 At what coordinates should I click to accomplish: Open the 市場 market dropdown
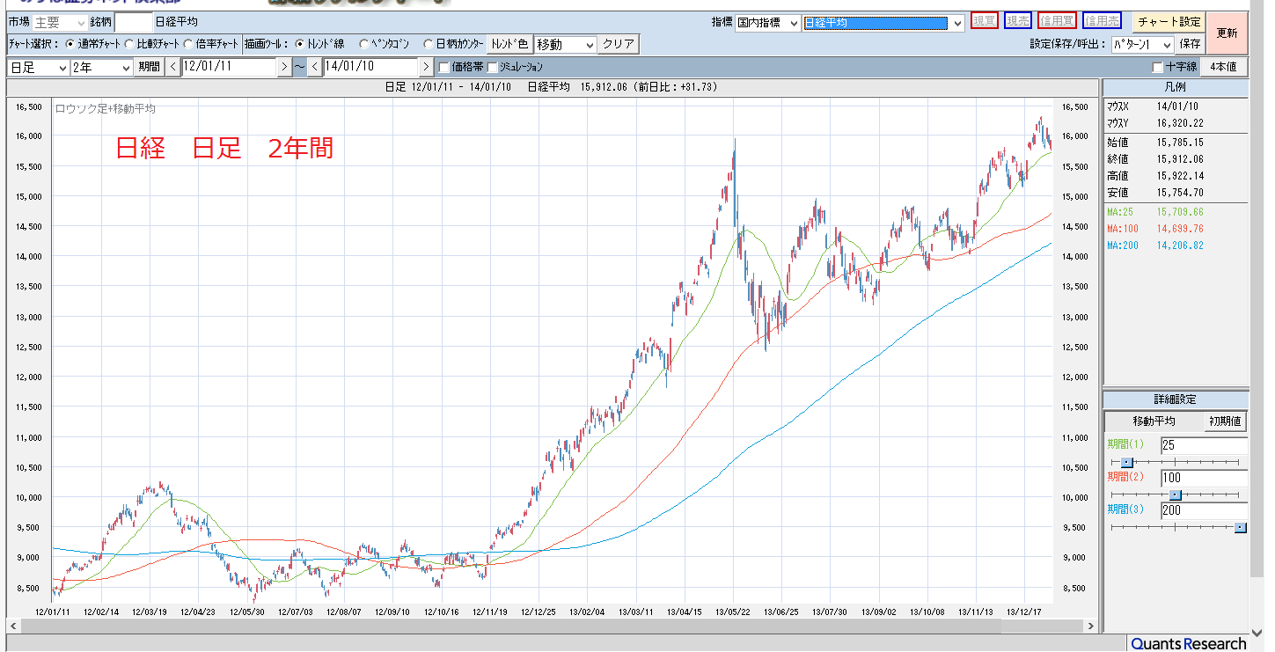click(x=60, y=23)
